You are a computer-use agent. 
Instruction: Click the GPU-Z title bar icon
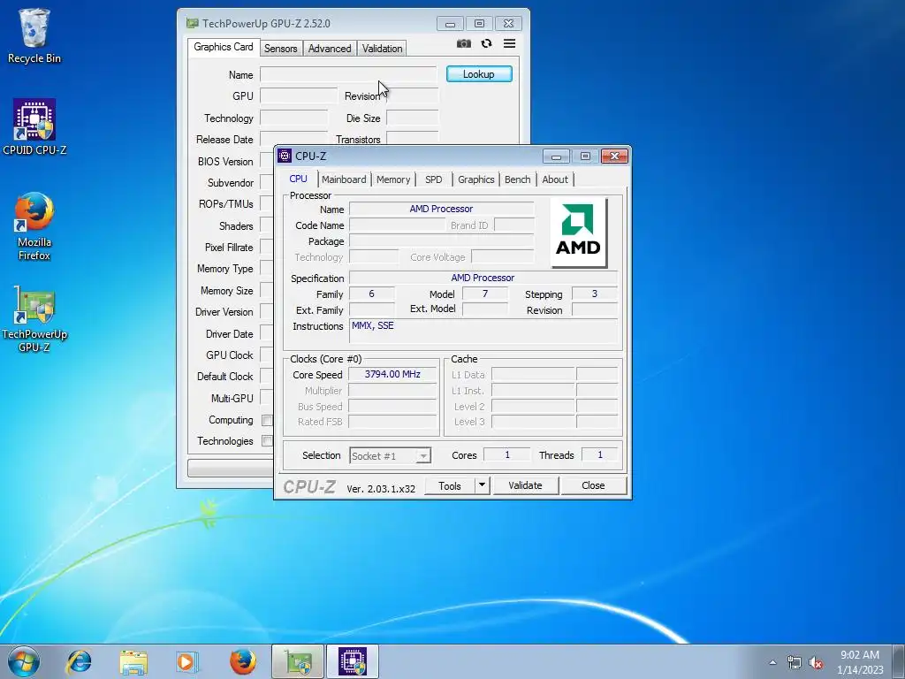[192, 24]
